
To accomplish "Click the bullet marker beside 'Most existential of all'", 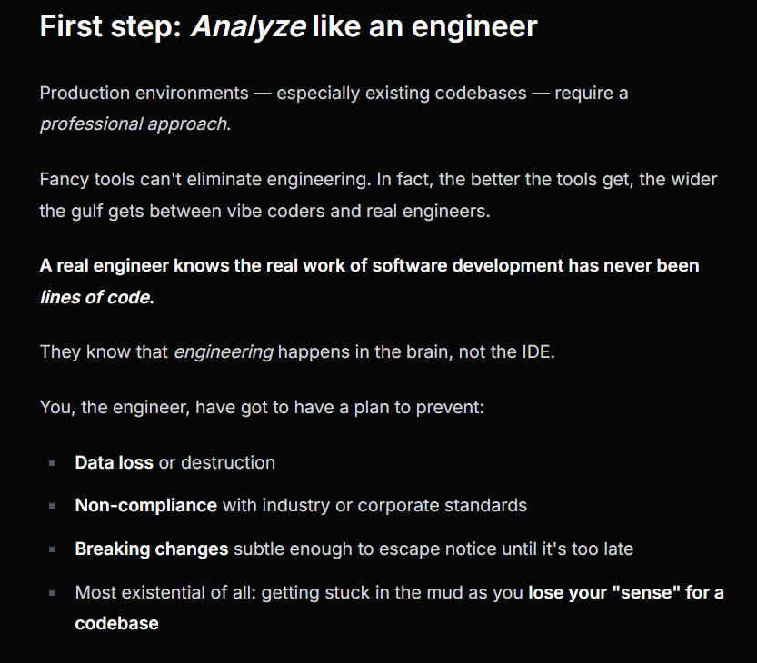I will click(52, 593).
